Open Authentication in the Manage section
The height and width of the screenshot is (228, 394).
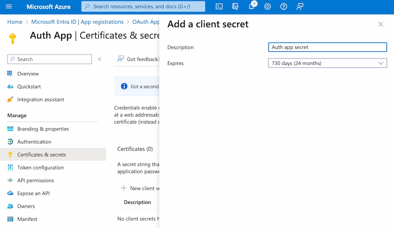[x=34, y=142]
